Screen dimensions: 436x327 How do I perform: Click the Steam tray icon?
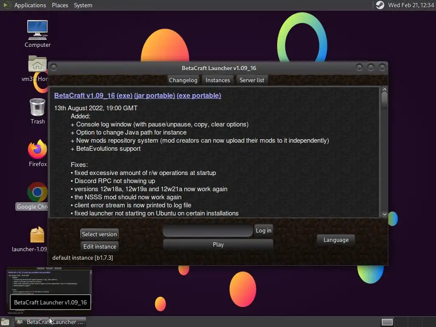380,5
